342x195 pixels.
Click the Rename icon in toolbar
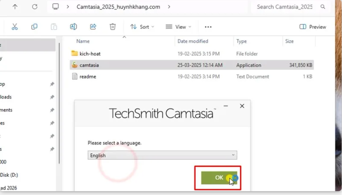pos(73,27)
